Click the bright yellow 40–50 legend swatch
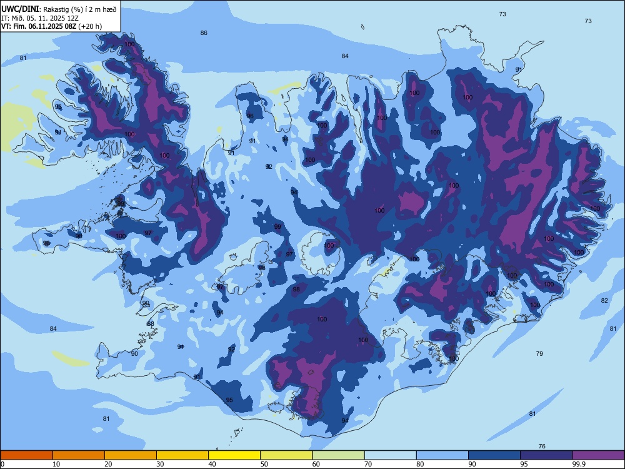Viewport: 625px width, 469px height. pos(234,455)
